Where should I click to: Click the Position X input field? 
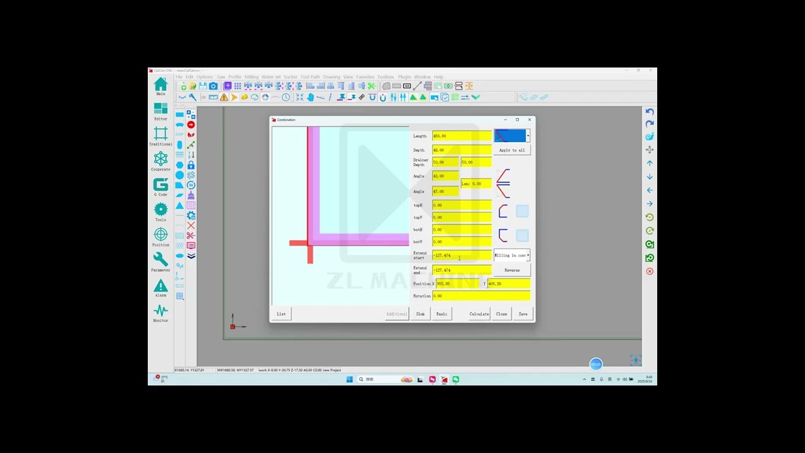tap(457, 284)
